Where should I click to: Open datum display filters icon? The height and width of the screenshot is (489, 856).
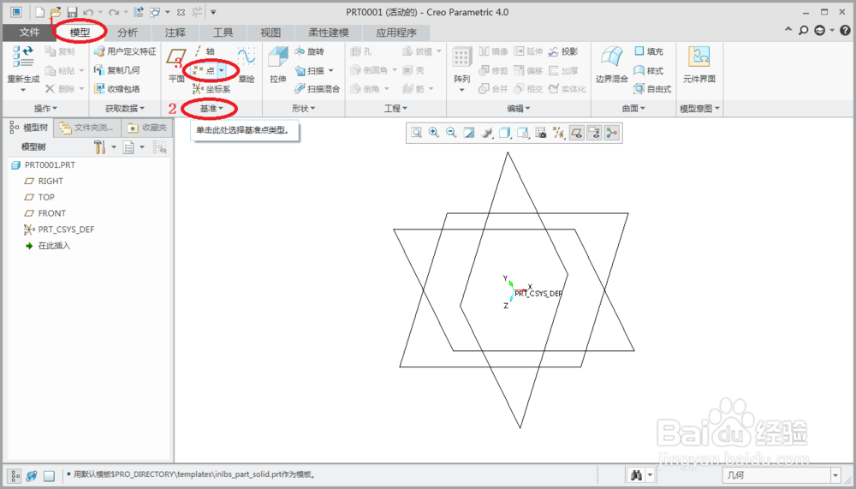[x=558, y=133]
